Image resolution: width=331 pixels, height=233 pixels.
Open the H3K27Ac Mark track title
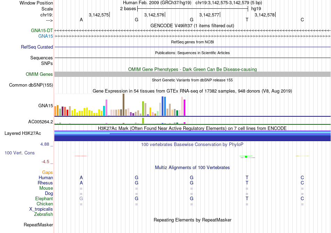[x=192, y=128]
